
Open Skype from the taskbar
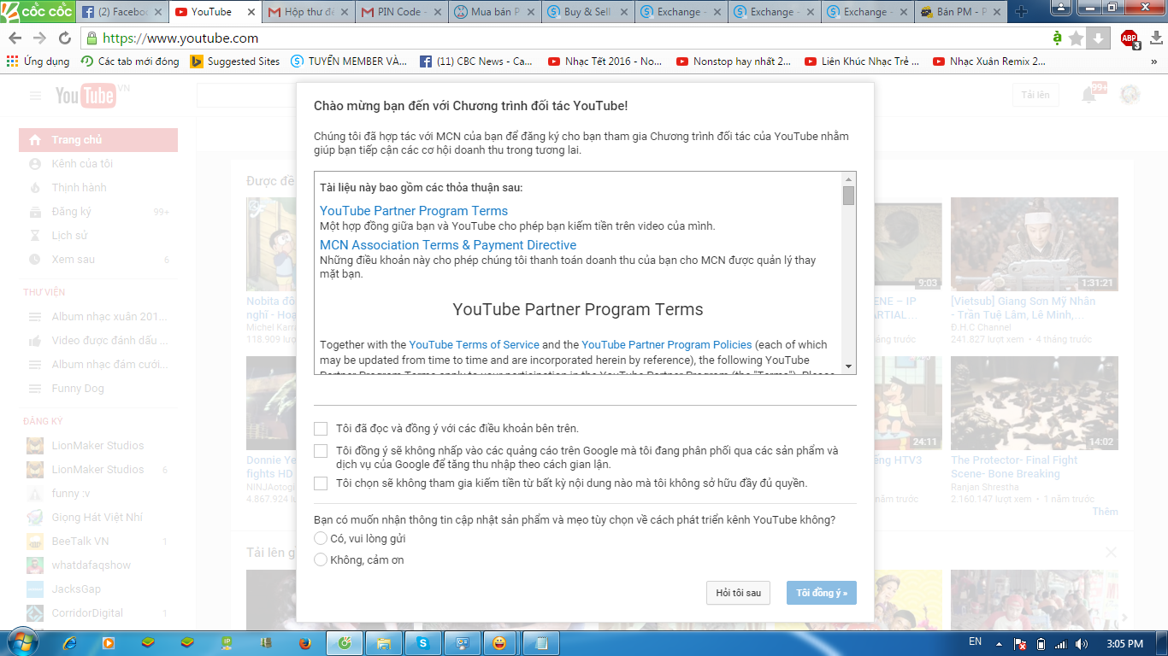(x=422, y=642)
